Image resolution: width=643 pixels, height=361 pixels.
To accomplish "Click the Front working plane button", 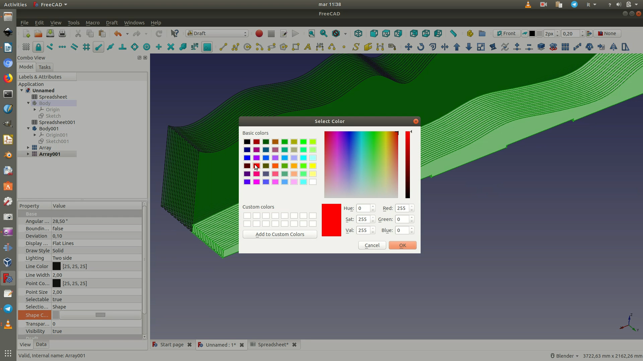I will [506, 33].
